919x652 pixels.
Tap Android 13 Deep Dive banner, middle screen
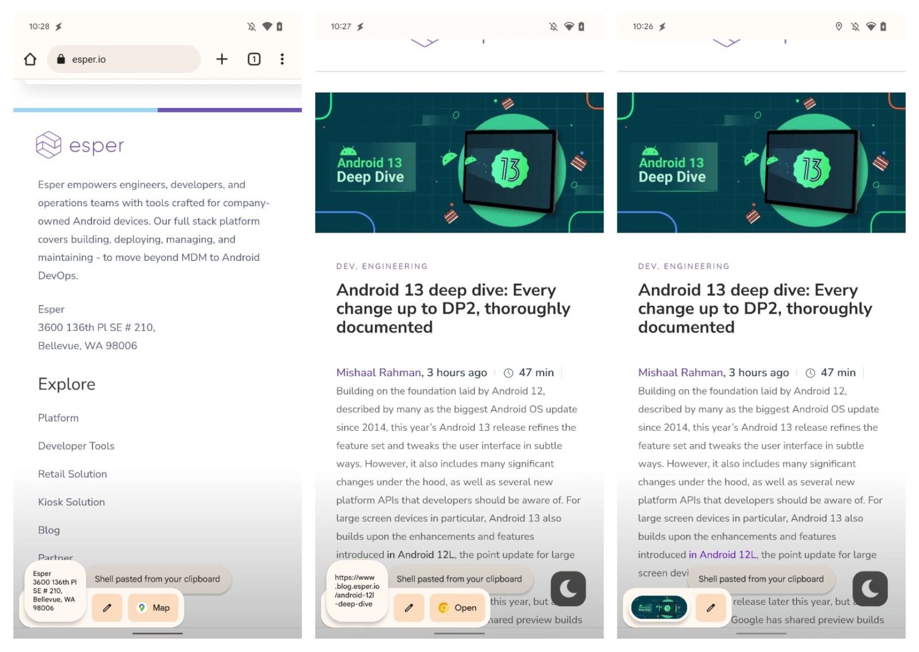tap(459, 163)
